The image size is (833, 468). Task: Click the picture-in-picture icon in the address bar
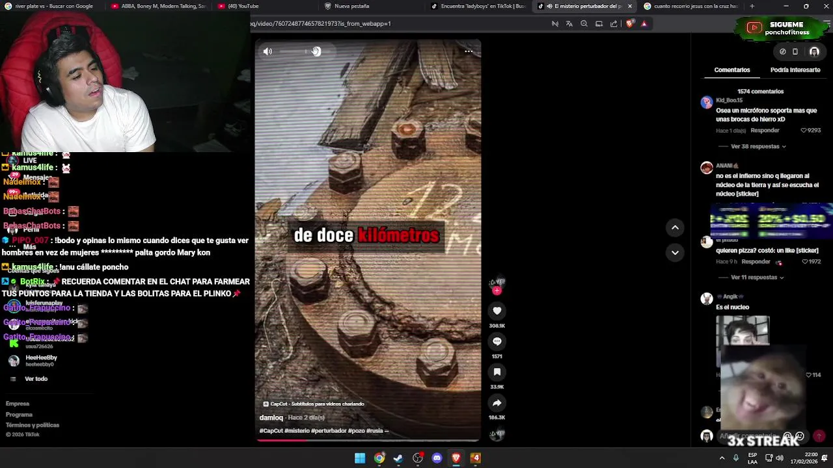pos(599,23)
